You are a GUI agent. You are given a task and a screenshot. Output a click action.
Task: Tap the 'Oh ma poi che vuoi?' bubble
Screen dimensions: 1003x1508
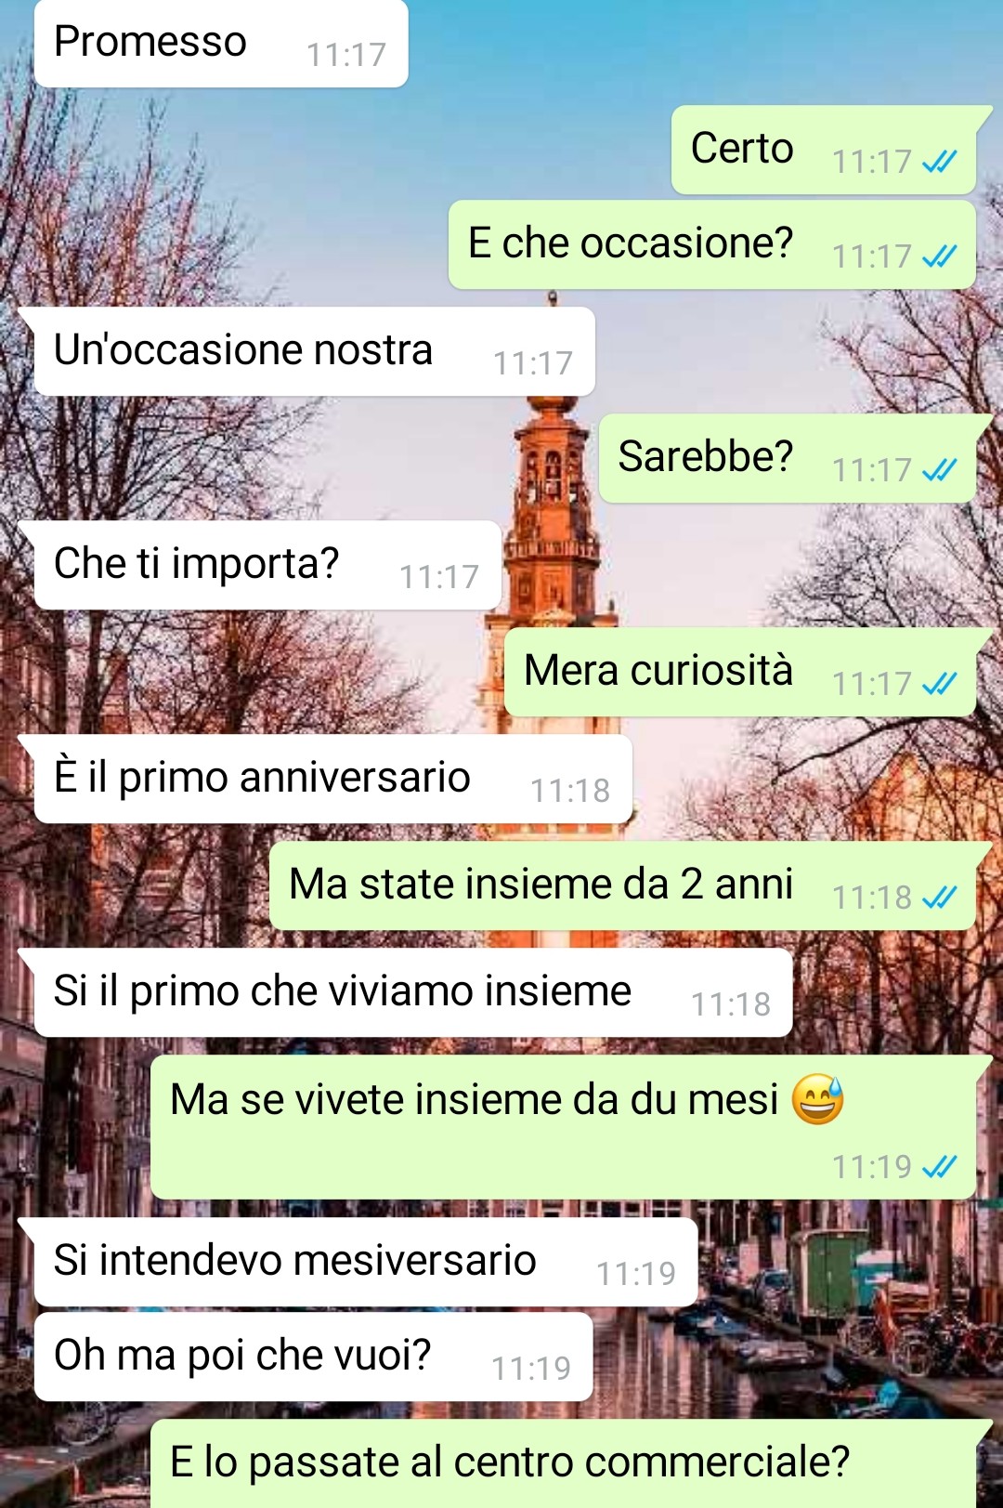(314, 1357)
